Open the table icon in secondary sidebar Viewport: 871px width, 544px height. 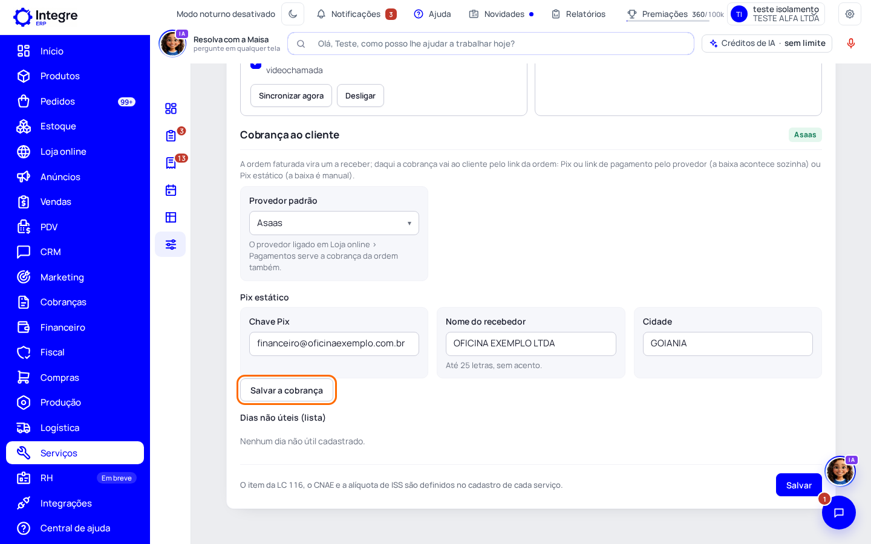(171, 217)
